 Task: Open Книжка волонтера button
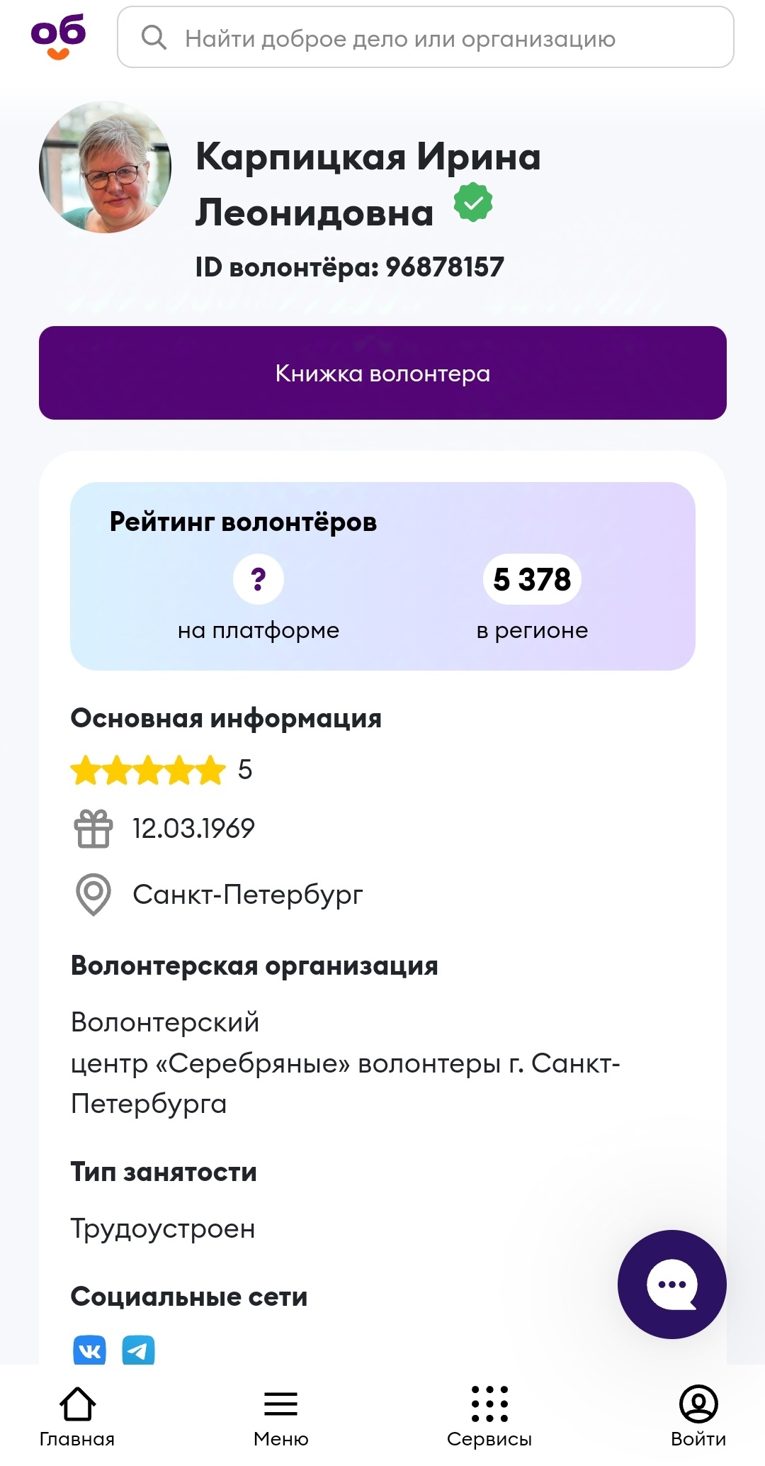[x=382, y=373]
